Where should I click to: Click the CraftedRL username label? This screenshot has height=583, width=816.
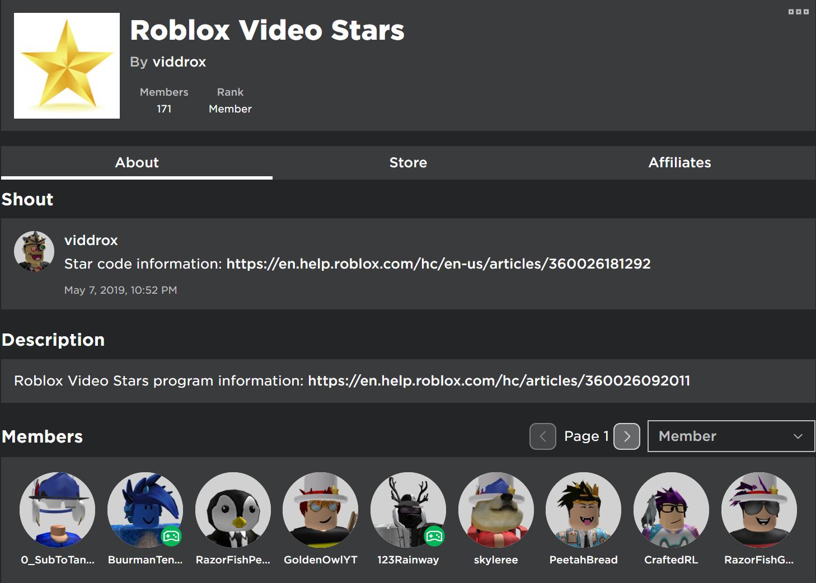pos(671,560)
